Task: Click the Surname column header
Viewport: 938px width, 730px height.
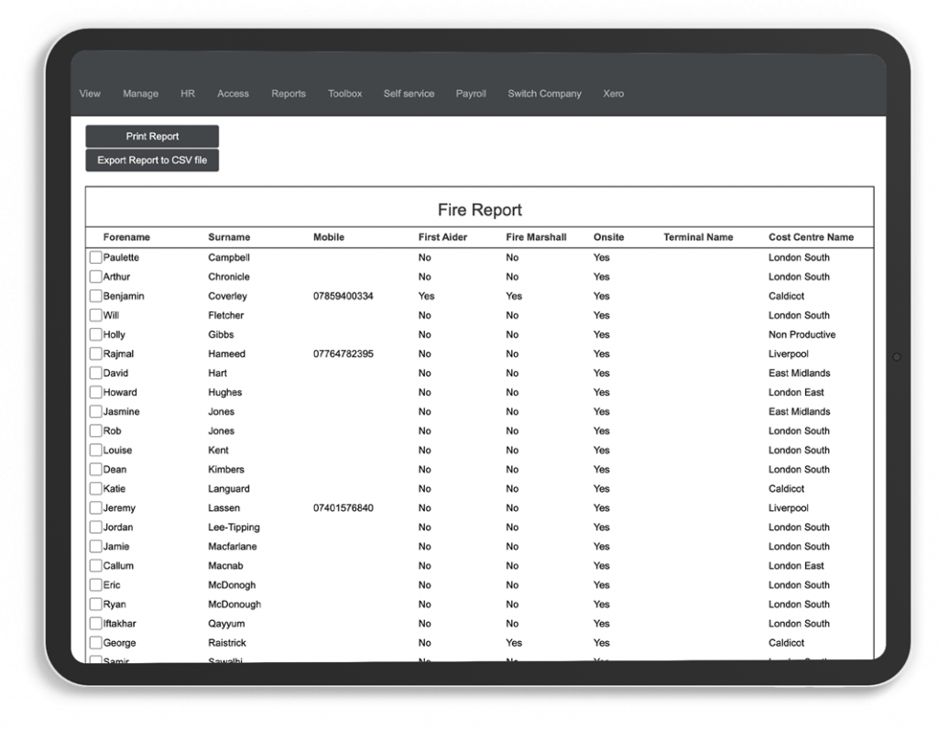Action: tap(229, 237)
